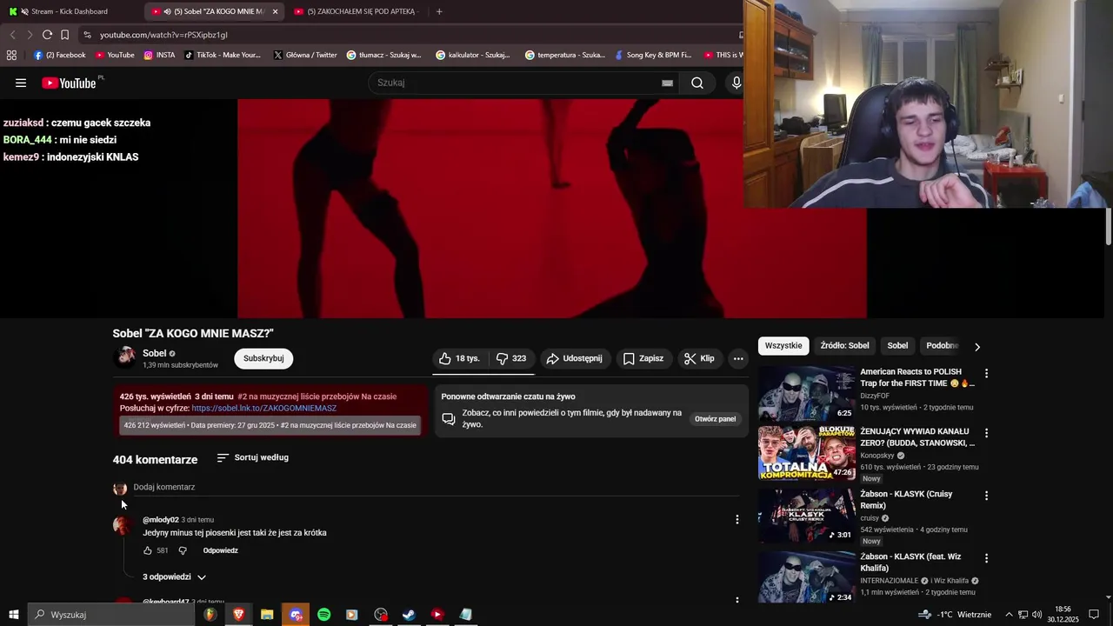The width and height of the screenshot is (1113, 626).
Task: Click #2 na muzycznej liście przebojów
Action: 317,396
